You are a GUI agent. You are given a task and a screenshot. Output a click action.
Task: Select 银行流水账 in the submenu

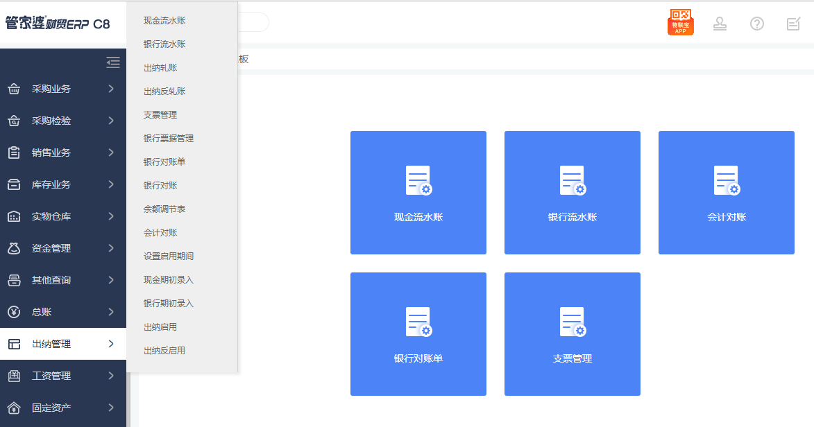(164, 44)
